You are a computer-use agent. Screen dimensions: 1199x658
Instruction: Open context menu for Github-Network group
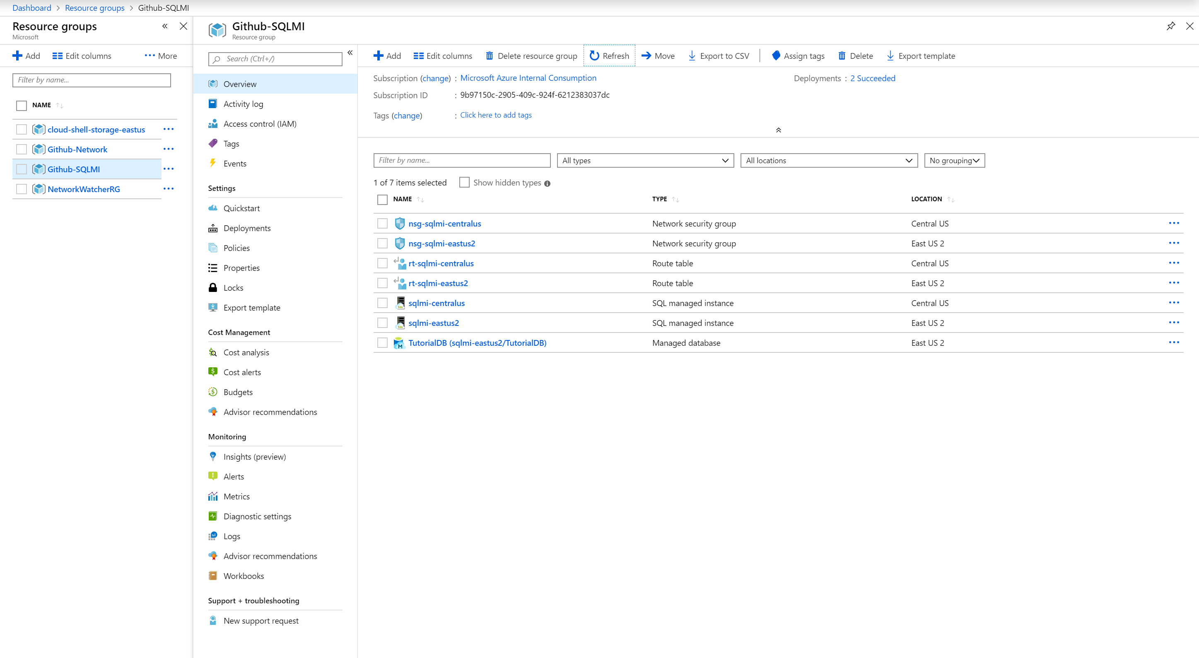click(x=169, y=149)
